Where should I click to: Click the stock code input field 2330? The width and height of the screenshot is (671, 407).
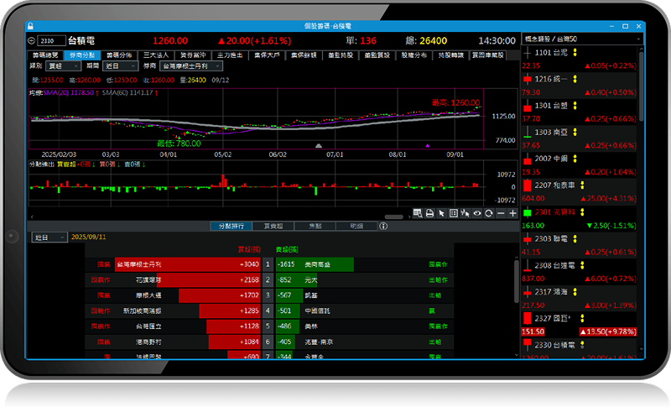tap(51, 40)
